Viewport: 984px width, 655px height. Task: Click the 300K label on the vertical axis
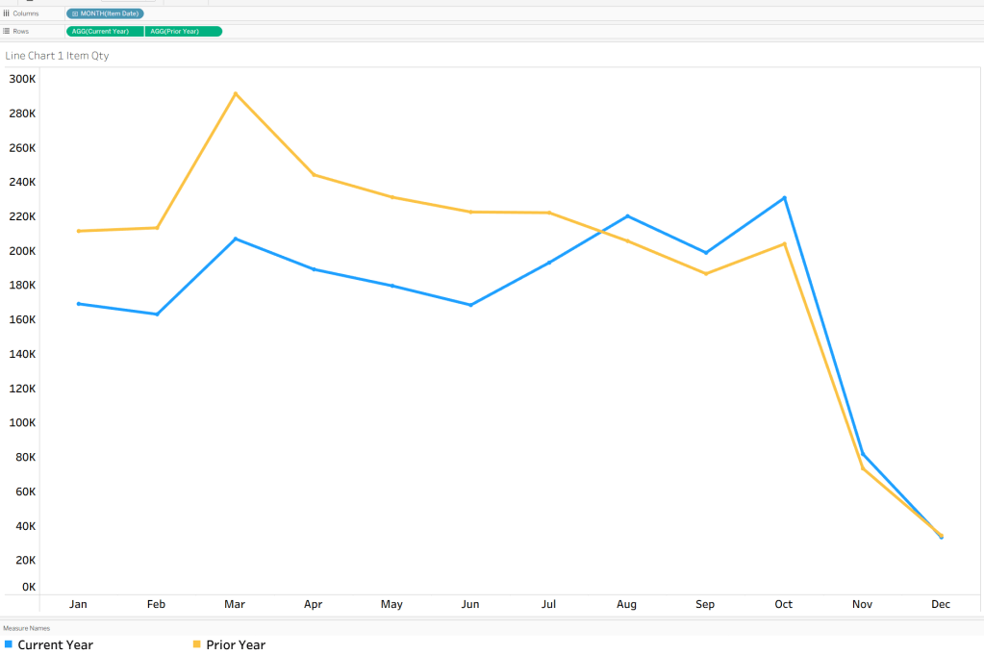pyautogui.click(x=22, y=79)
